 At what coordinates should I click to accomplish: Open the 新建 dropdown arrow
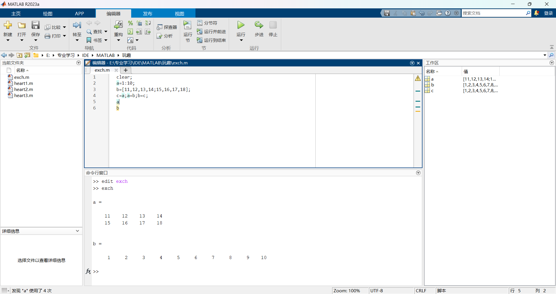[8, 40]
